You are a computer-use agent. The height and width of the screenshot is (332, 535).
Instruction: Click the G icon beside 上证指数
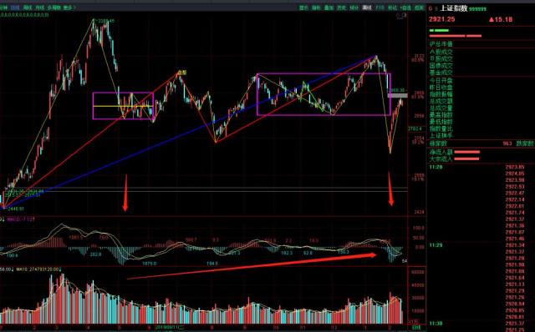coord(431,9)
